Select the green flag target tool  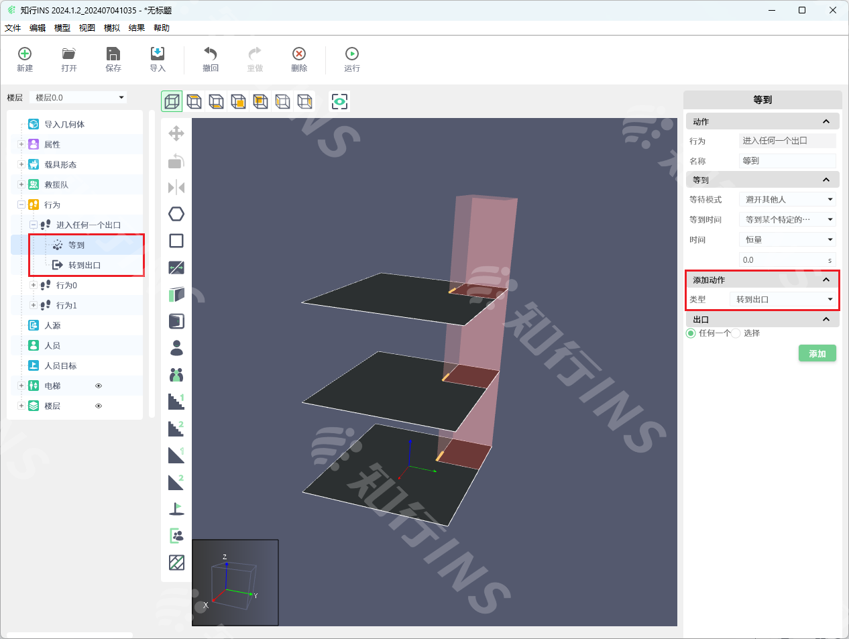tap(176, 509)
